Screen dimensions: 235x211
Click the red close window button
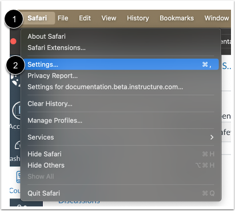click(13, 41)
